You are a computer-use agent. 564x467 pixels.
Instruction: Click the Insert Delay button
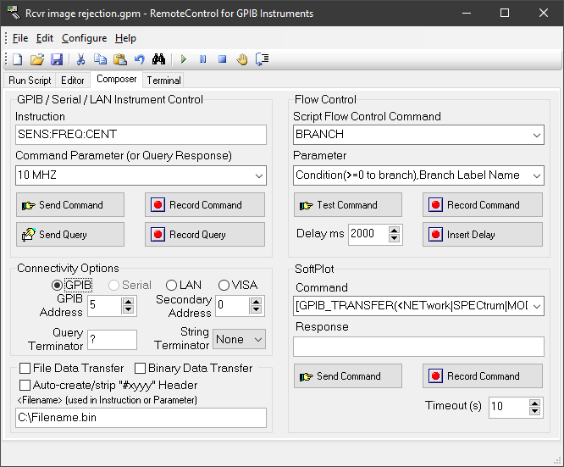pos(483,235)
